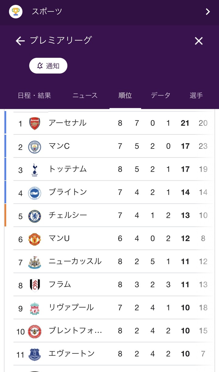Toggle the 通知 notification button
The width and height of the screenshot is (219, 372).
point(48,66)
